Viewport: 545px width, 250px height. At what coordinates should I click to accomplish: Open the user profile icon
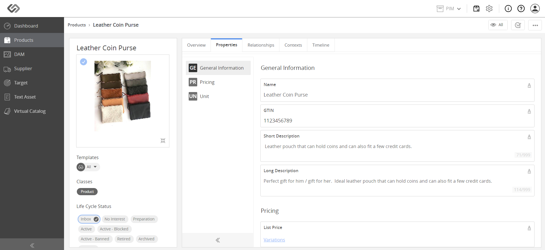pyautogui.click(x=535, y=9)
